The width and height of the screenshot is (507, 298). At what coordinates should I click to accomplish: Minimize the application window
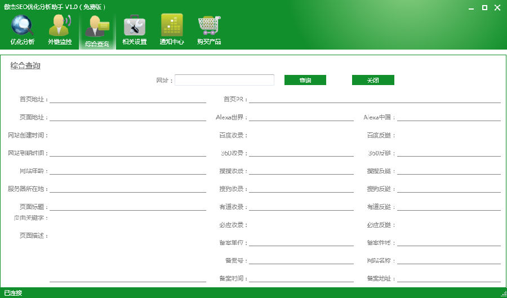[x=471, y=8]
